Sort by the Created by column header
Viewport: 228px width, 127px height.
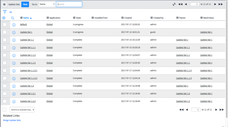159,18
